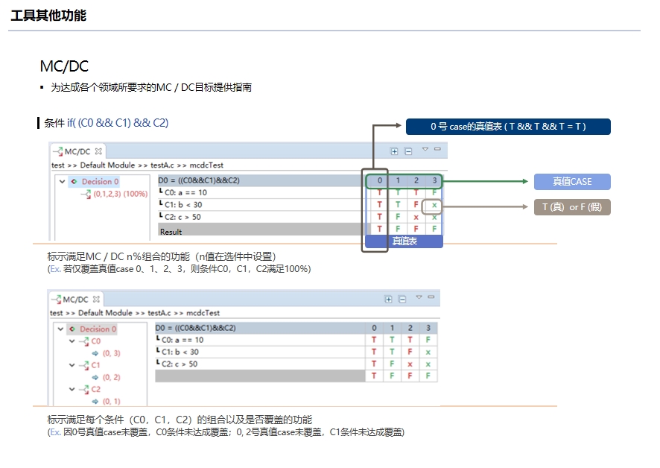Click D0 = ((C0&&C1)&&C2) row in lower table
The image size is (660, 468).
(x=296, y=328)
